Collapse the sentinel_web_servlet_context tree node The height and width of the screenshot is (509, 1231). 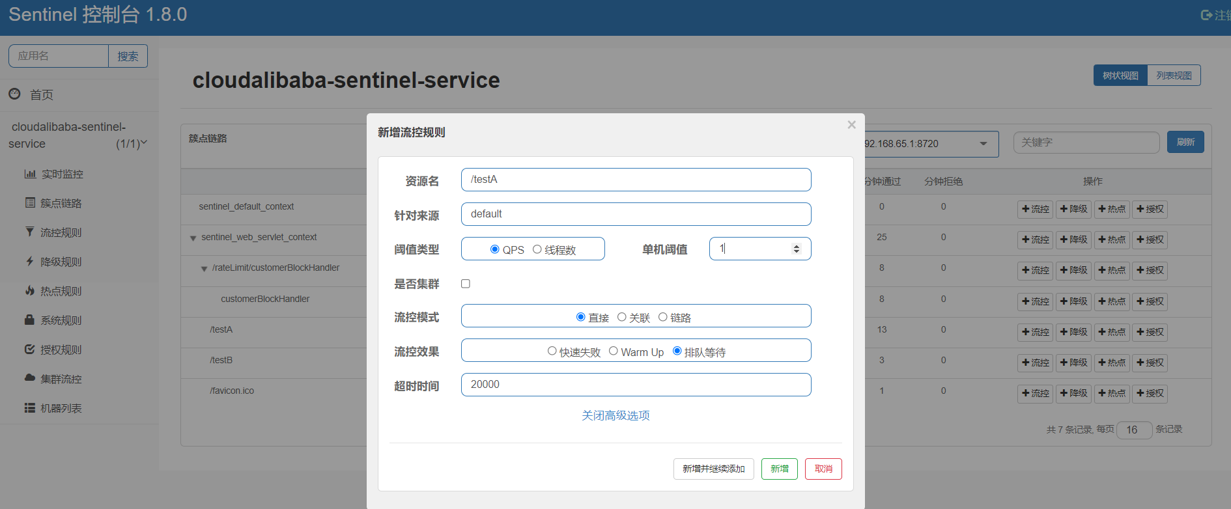point(193,238)
